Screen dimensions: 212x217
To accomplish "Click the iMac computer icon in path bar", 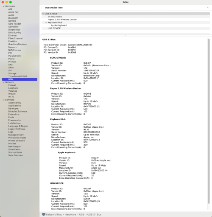I will pos(44,214).
